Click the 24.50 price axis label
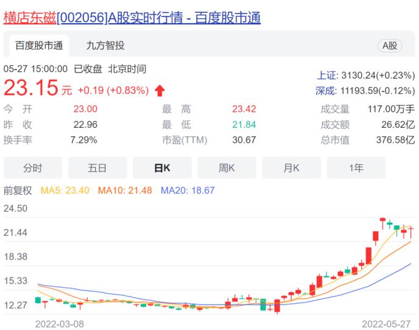The image size is (419, 330). click(15, 208)
